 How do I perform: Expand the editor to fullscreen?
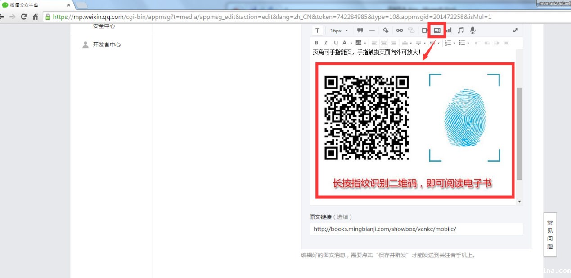pos(515,31)
